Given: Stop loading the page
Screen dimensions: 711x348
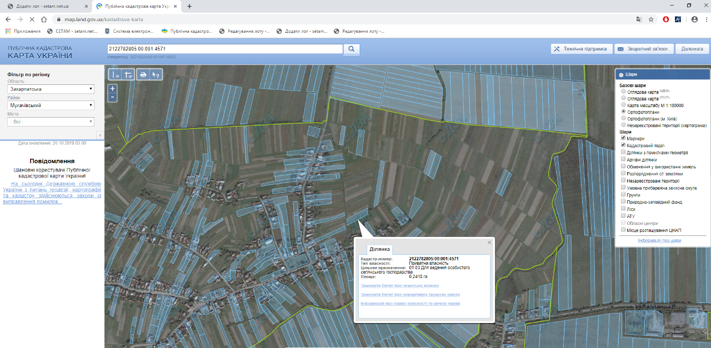Looking at the screenshot, I should (32, 19).
